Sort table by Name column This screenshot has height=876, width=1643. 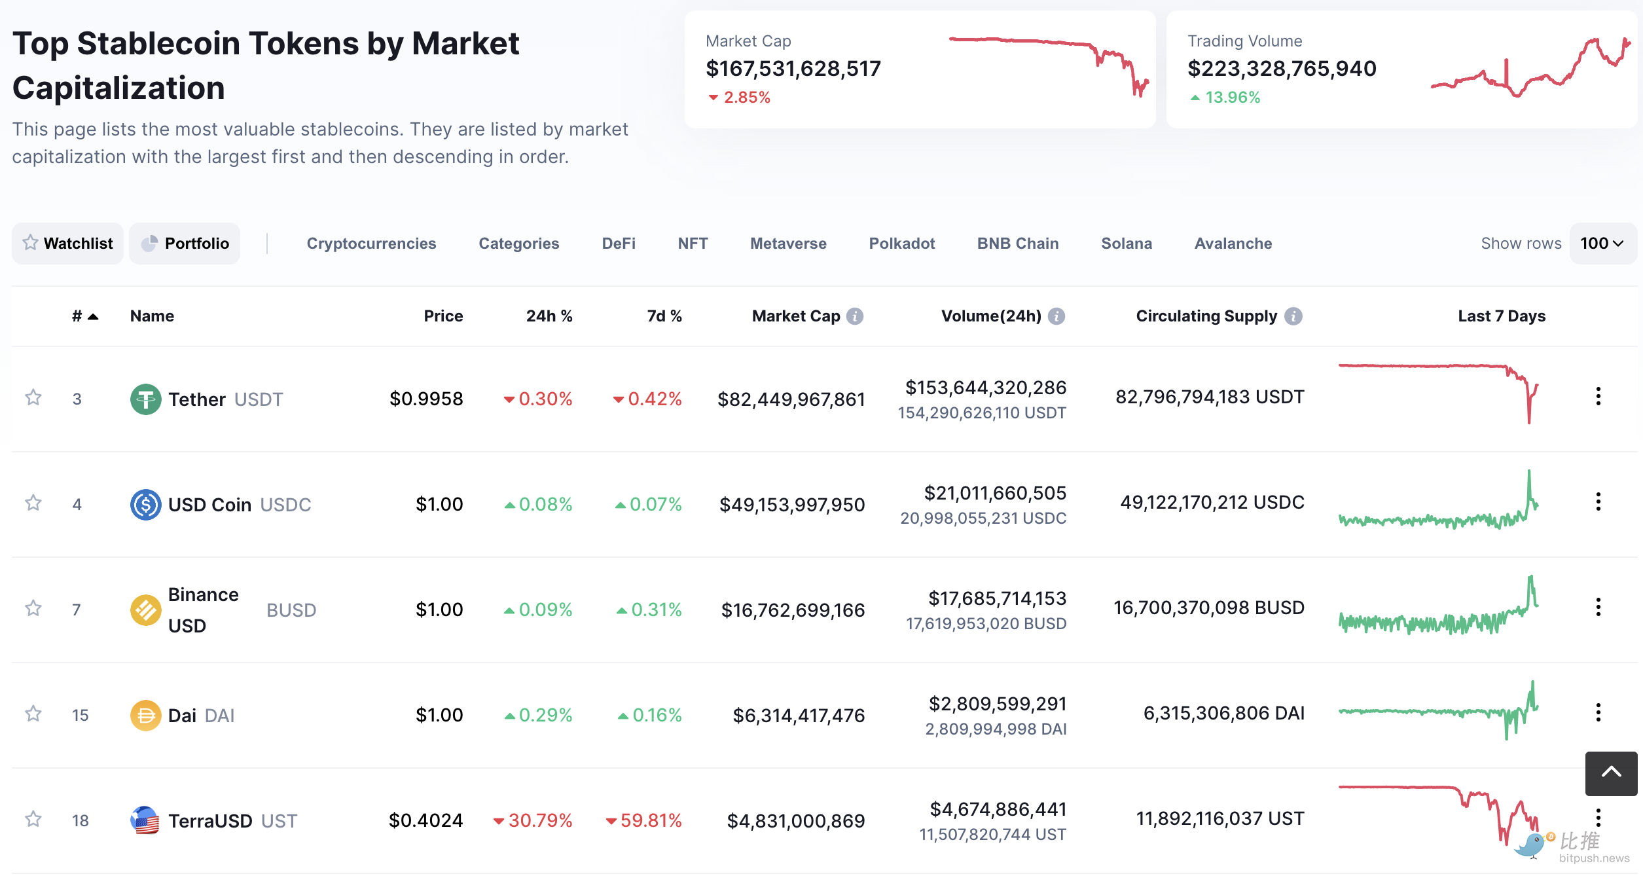tap(152, 316)
